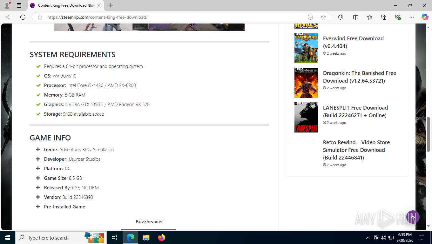Open the notification center icon

point(422,238)
